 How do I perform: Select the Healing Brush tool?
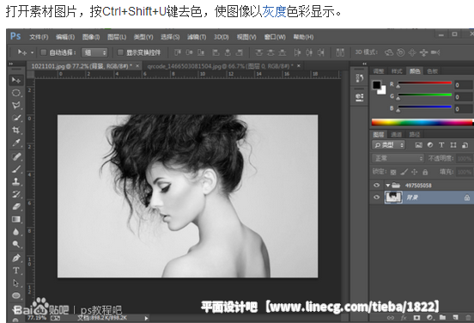[x=16, y=156]
